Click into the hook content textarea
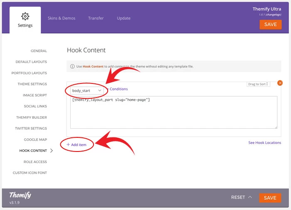Viewport: 291px width, 210px height. [x=174, y=112]
